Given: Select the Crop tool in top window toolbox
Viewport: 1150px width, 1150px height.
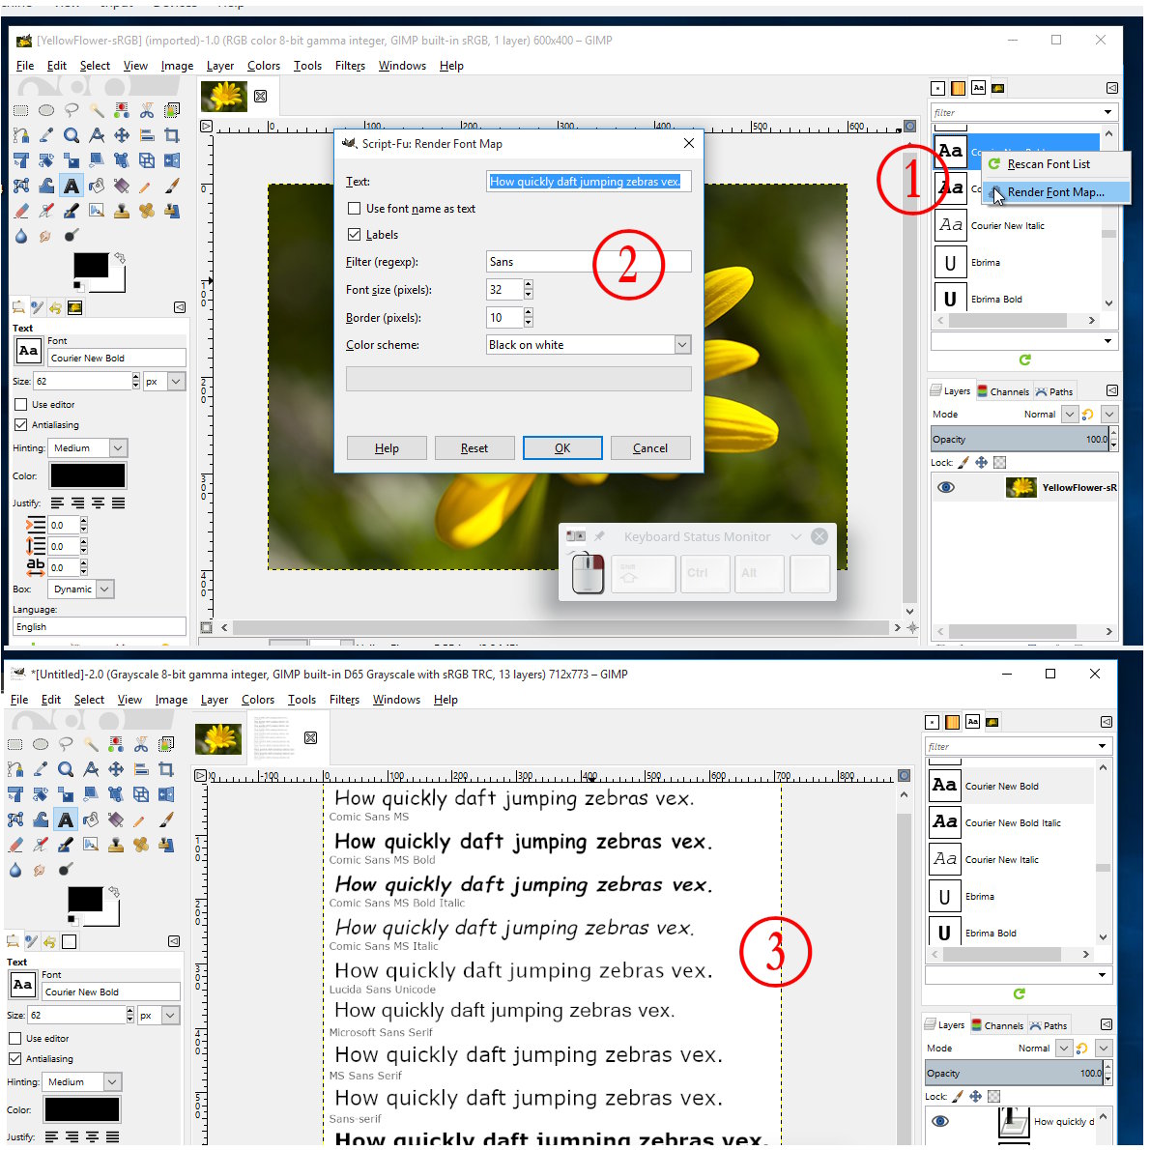Looking at the screenshot, I should [172, 135].
